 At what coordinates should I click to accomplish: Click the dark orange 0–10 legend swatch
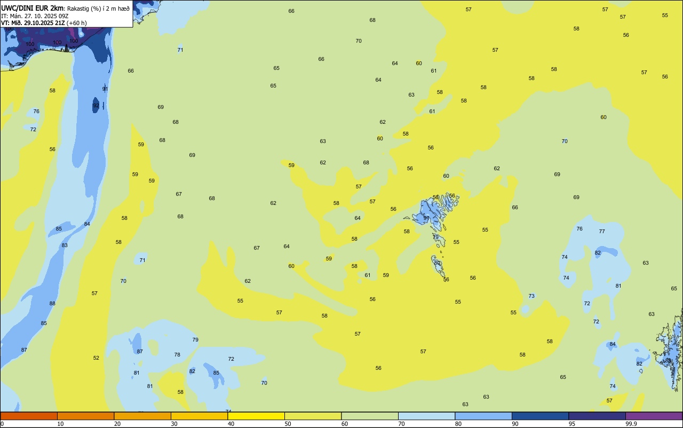pos(29,416)
